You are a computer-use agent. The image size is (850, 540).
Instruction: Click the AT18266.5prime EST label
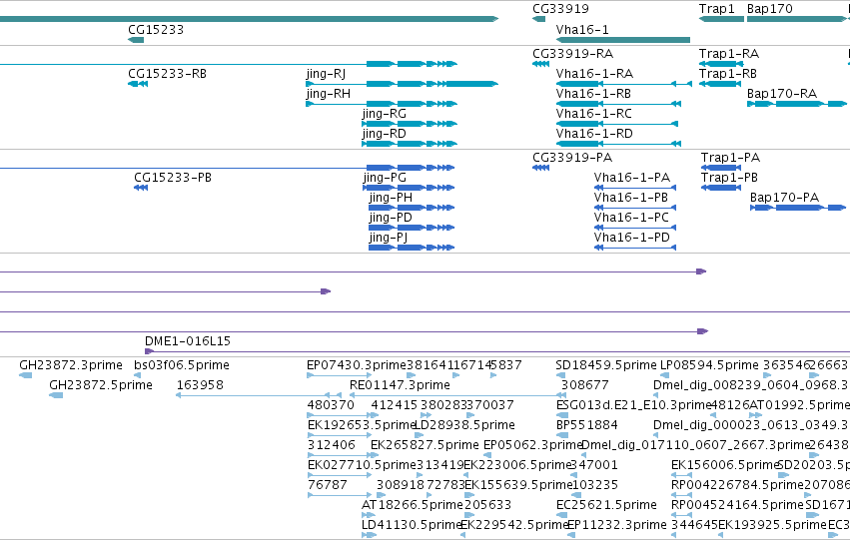click(412, 505)
